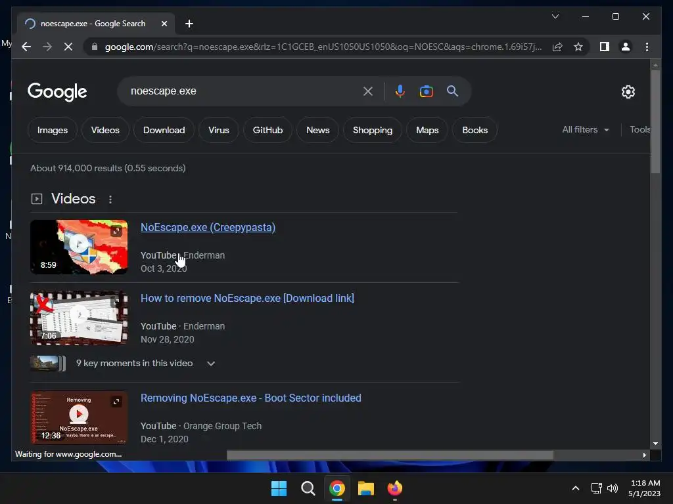673x504 pixels.
Task: Open network status in system tray
Action: click(596, 488)
